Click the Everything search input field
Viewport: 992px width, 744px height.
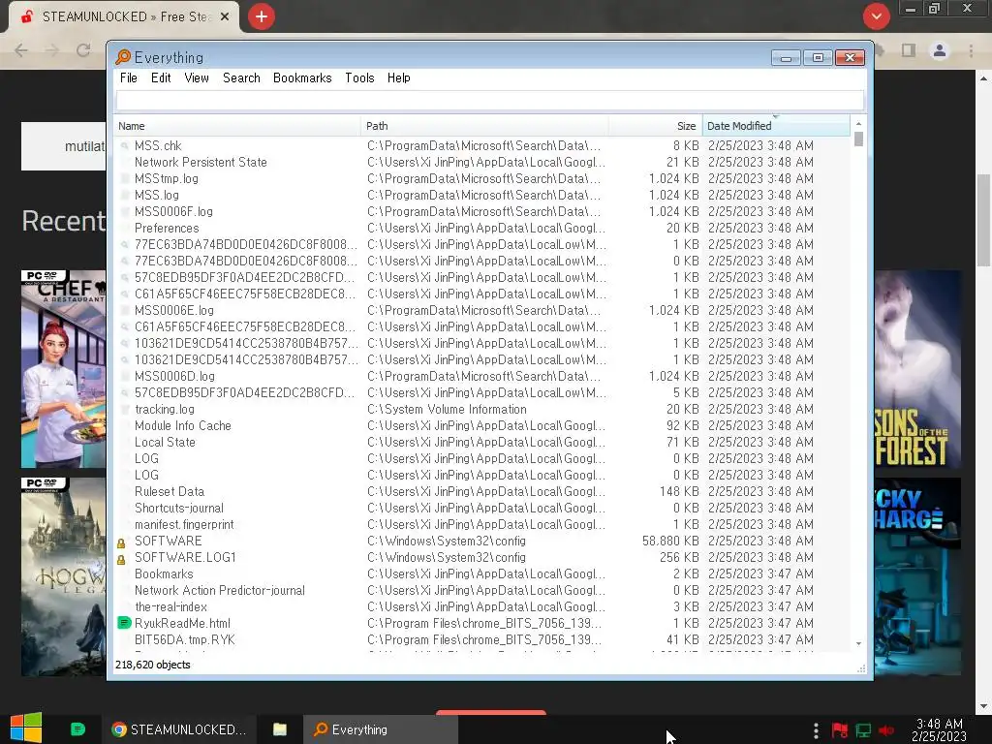click(x=489, y=100)
